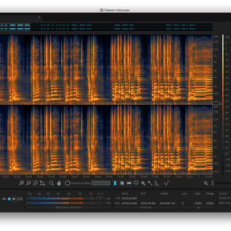The image size is (231, 231).
Task: Click the lower channel spectrogram
Action: 106,140
